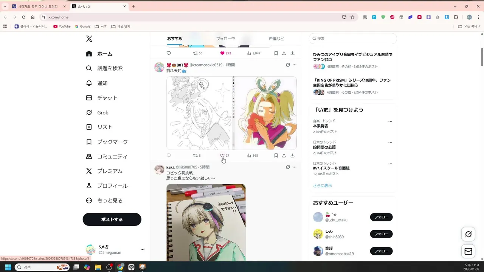This screenshot has height=272, width=484.
Task: Open ブックマーク in the sidebar
Action: (x=107, y=142)
